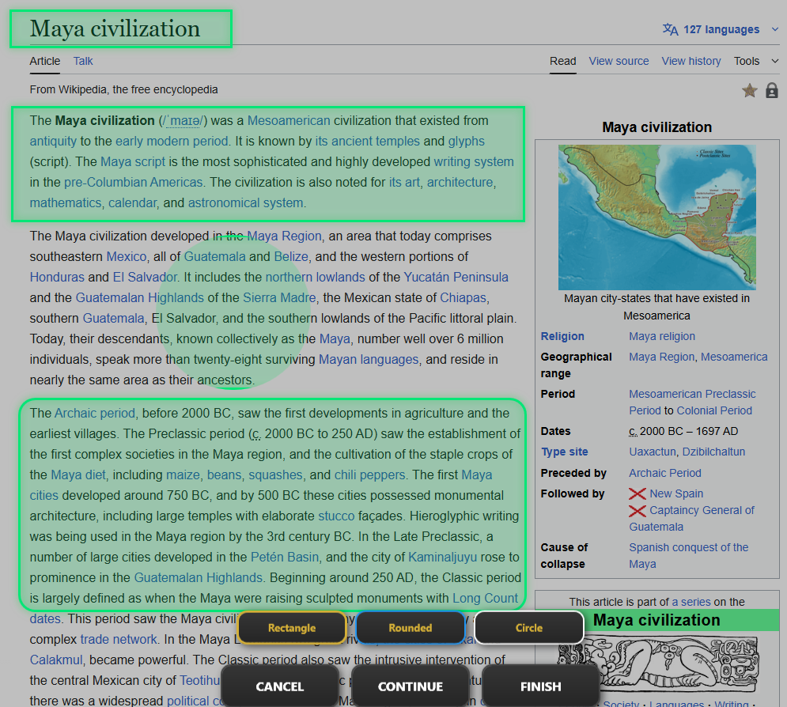Click the CANCEL button

(x=280, y=686)
